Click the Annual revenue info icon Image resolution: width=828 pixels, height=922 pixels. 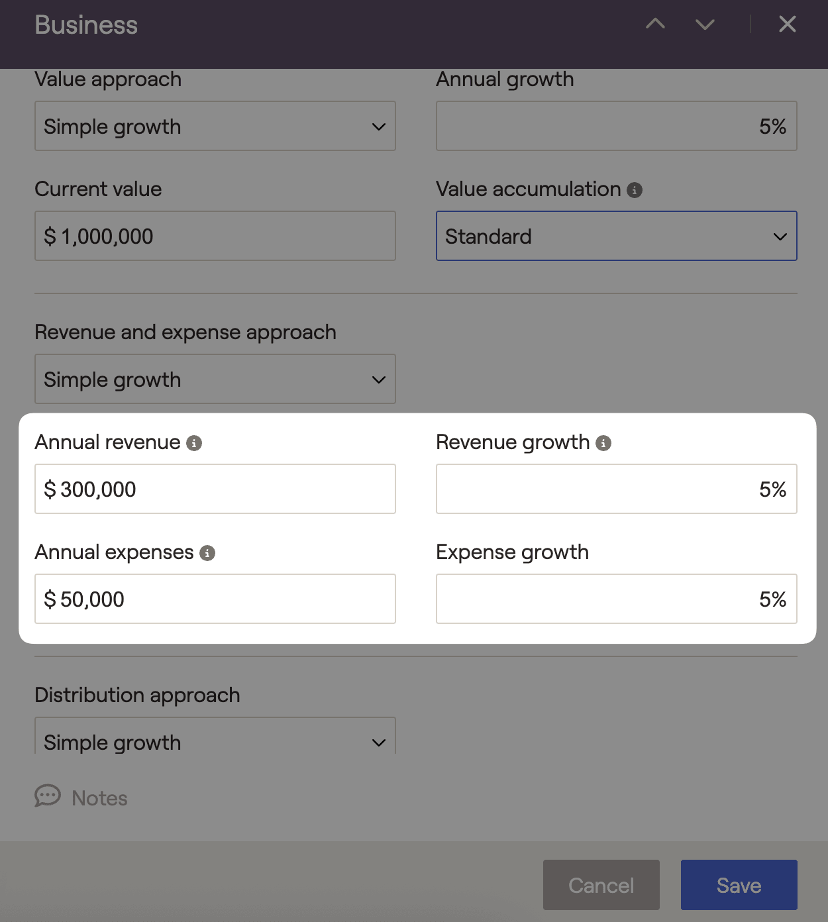coord(194,443)
